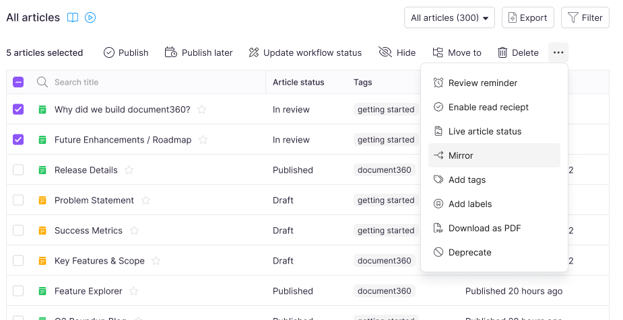The height and width of the screenshot is (320, 623).
Task: Star the Release Details article
Action: (x=129, y=170)
